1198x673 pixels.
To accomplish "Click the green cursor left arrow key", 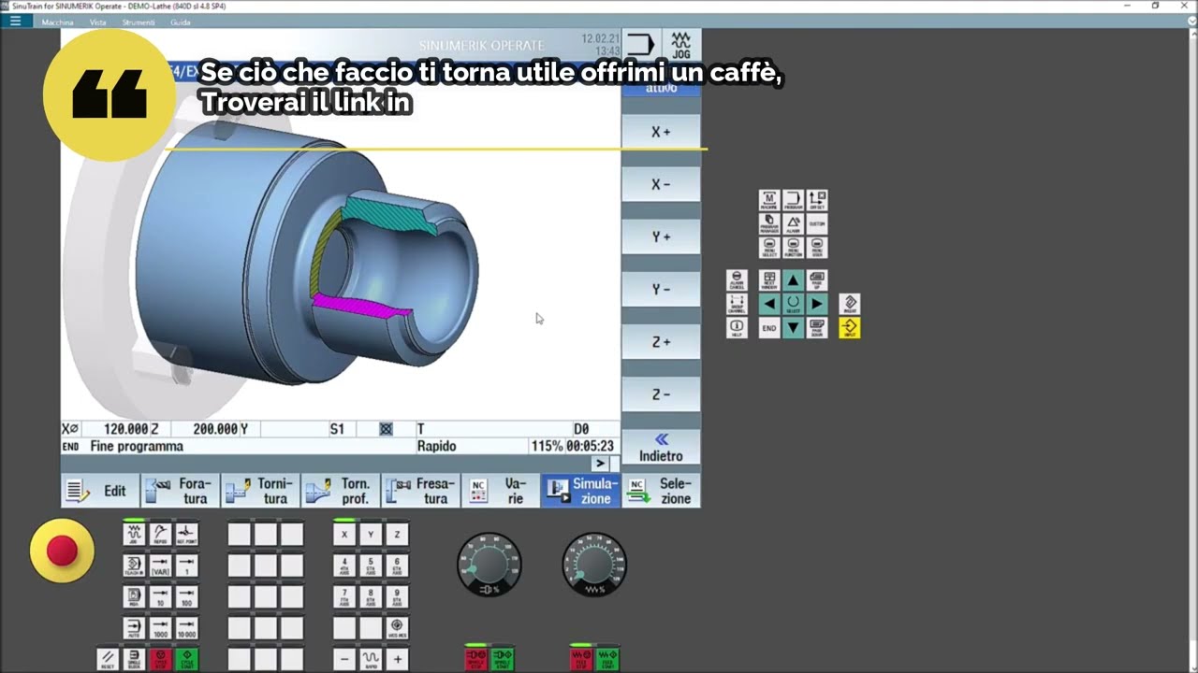I will pyautogui.click(x=769, y=304).
